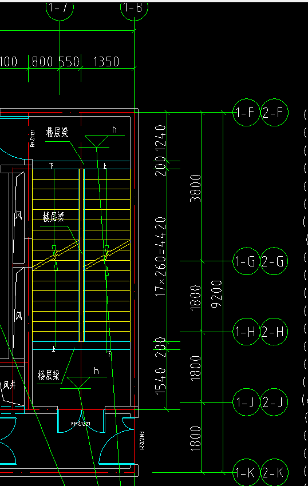Select the double door swing below stairwell
Viewport: 308px width, 486px height.
(81, 421)
